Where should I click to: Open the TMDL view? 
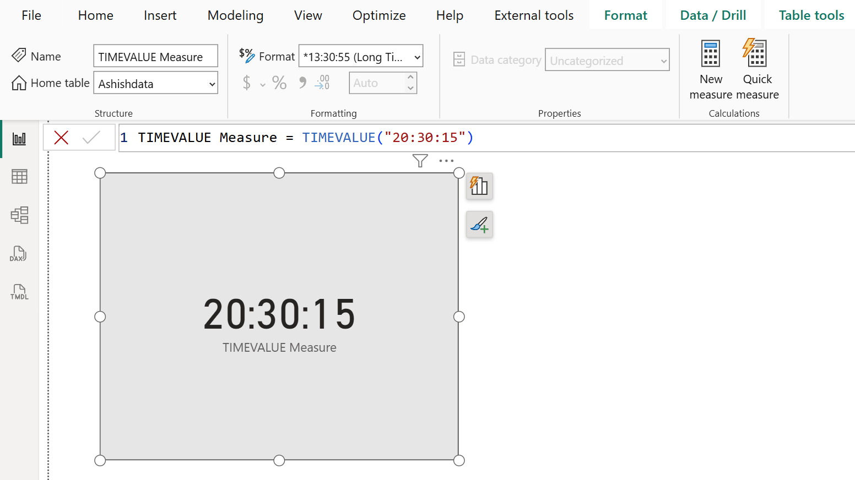pos(19,292)
